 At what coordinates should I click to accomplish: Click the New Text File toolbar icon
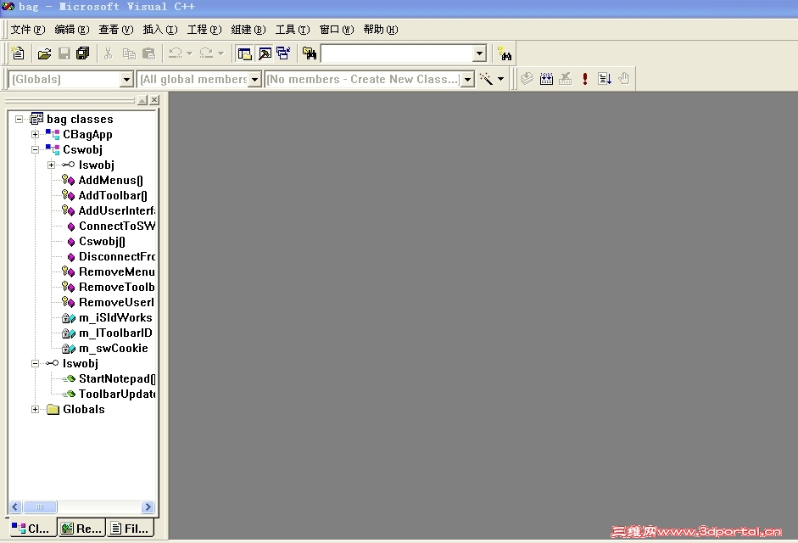click(x=19, y=53)
